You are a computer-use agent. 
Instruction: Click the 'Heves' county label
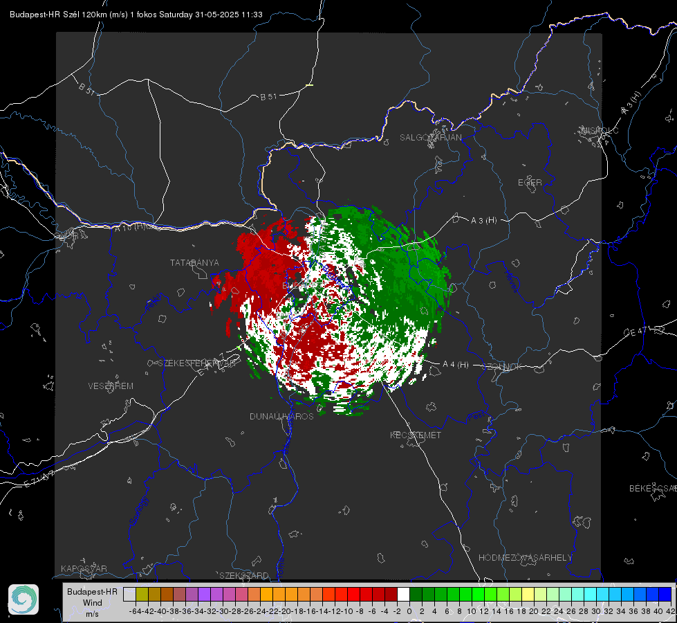click(511, 281)
